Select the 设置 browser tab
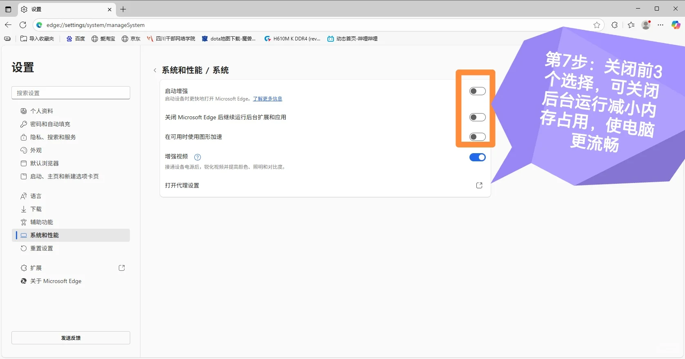The width and height of the screenshot is (685, 359). point(66,9)
